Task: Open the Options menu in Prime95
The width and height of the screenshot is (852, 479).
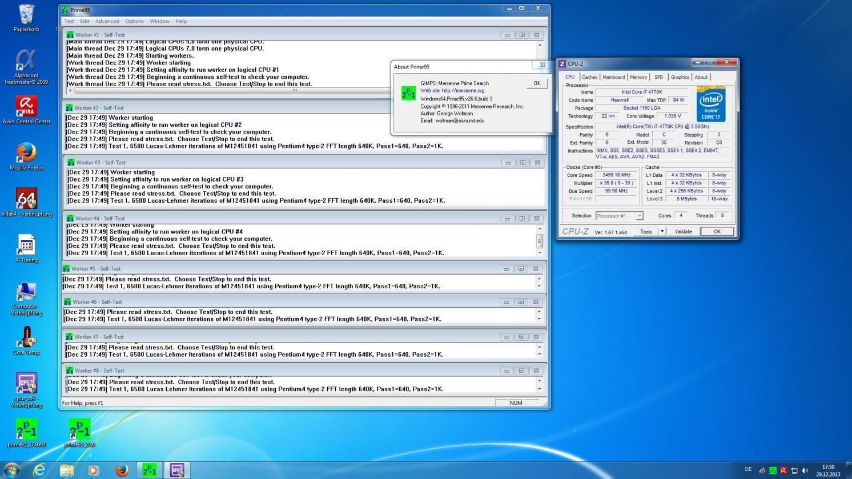Action: pos(134,21)
